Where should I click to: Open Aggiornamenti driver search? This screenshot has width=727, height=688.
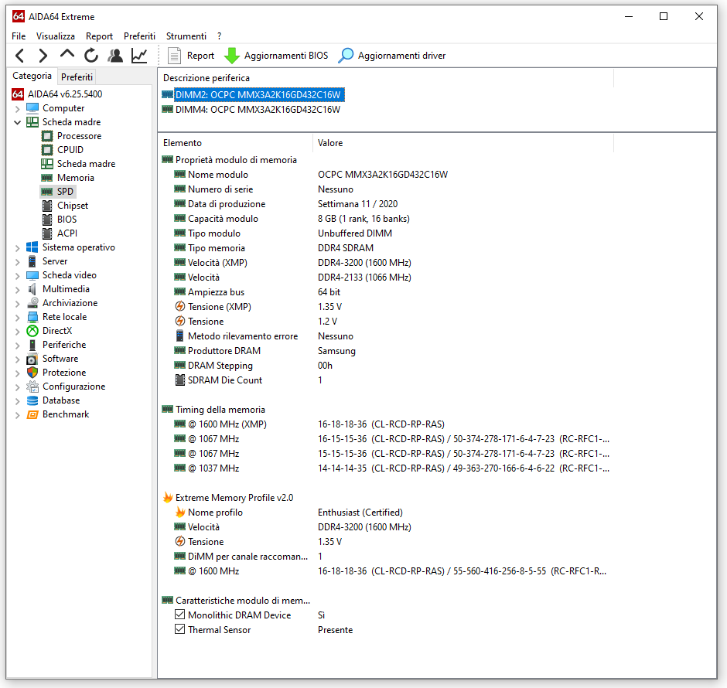coord(392,56)
